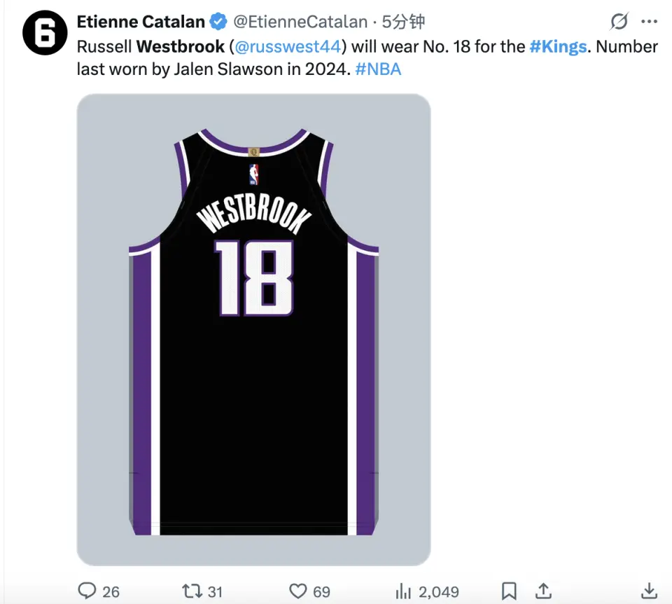Bookmark this post

point(509,591)
